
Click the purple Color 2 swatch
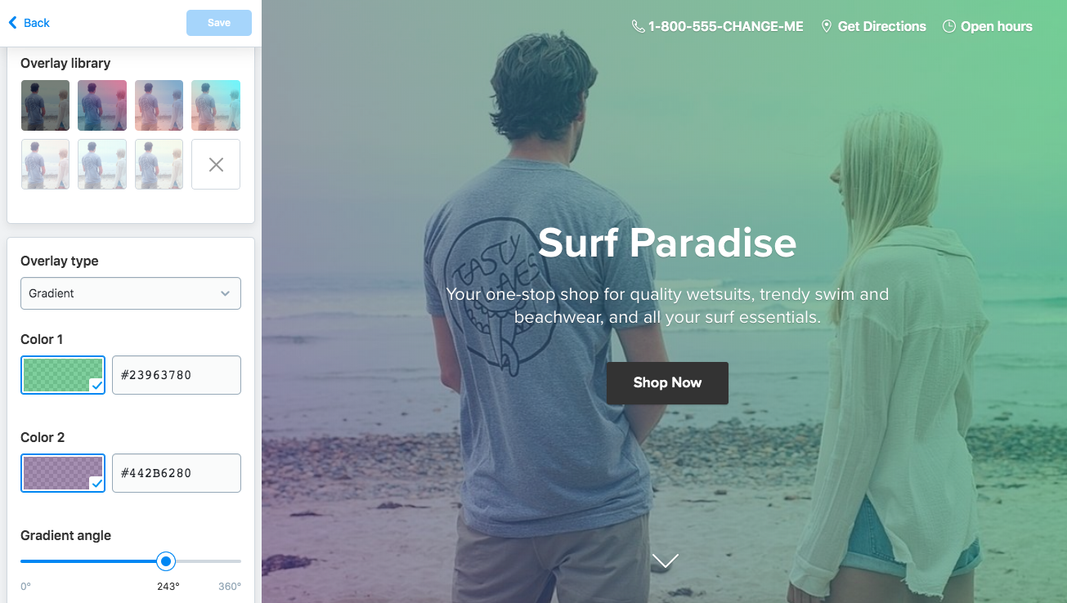pos(63,473)
